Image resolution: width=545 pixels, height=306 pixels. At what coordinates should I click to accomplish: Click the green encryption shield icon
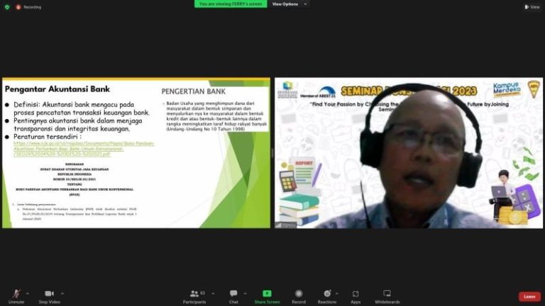(7, 7)
